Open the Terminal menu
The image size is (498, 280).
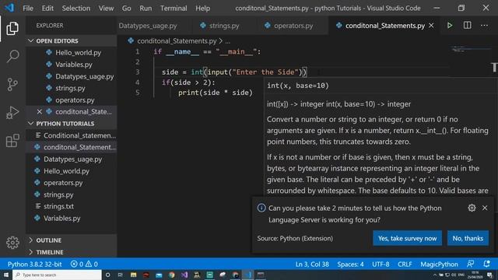174,8
